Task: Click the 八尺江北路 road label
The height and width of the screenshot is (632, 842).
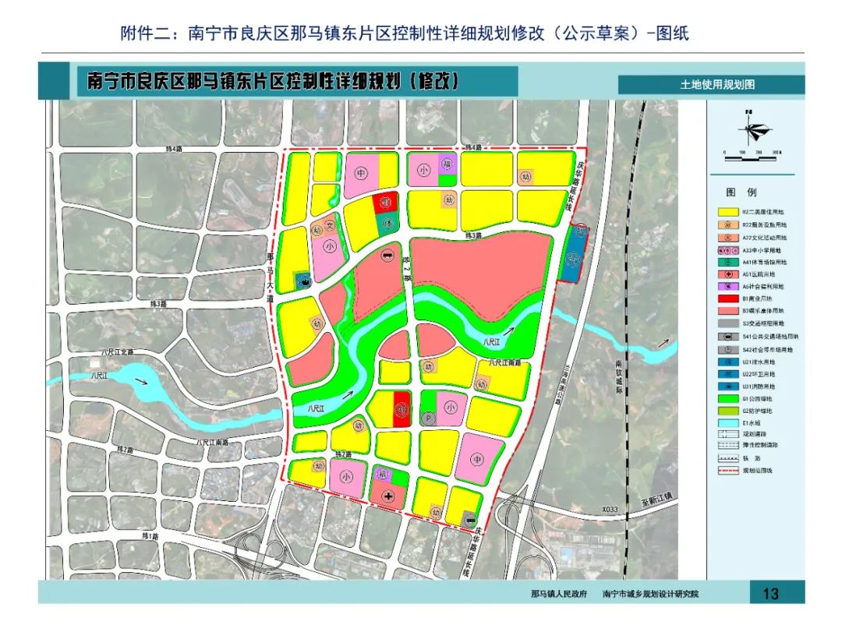Action: tap(117, 352)
